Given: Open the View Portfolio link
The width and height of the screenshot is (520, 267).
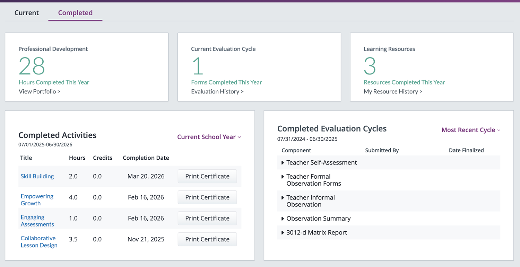Looking at the screenshot, I should click(39, 91).
